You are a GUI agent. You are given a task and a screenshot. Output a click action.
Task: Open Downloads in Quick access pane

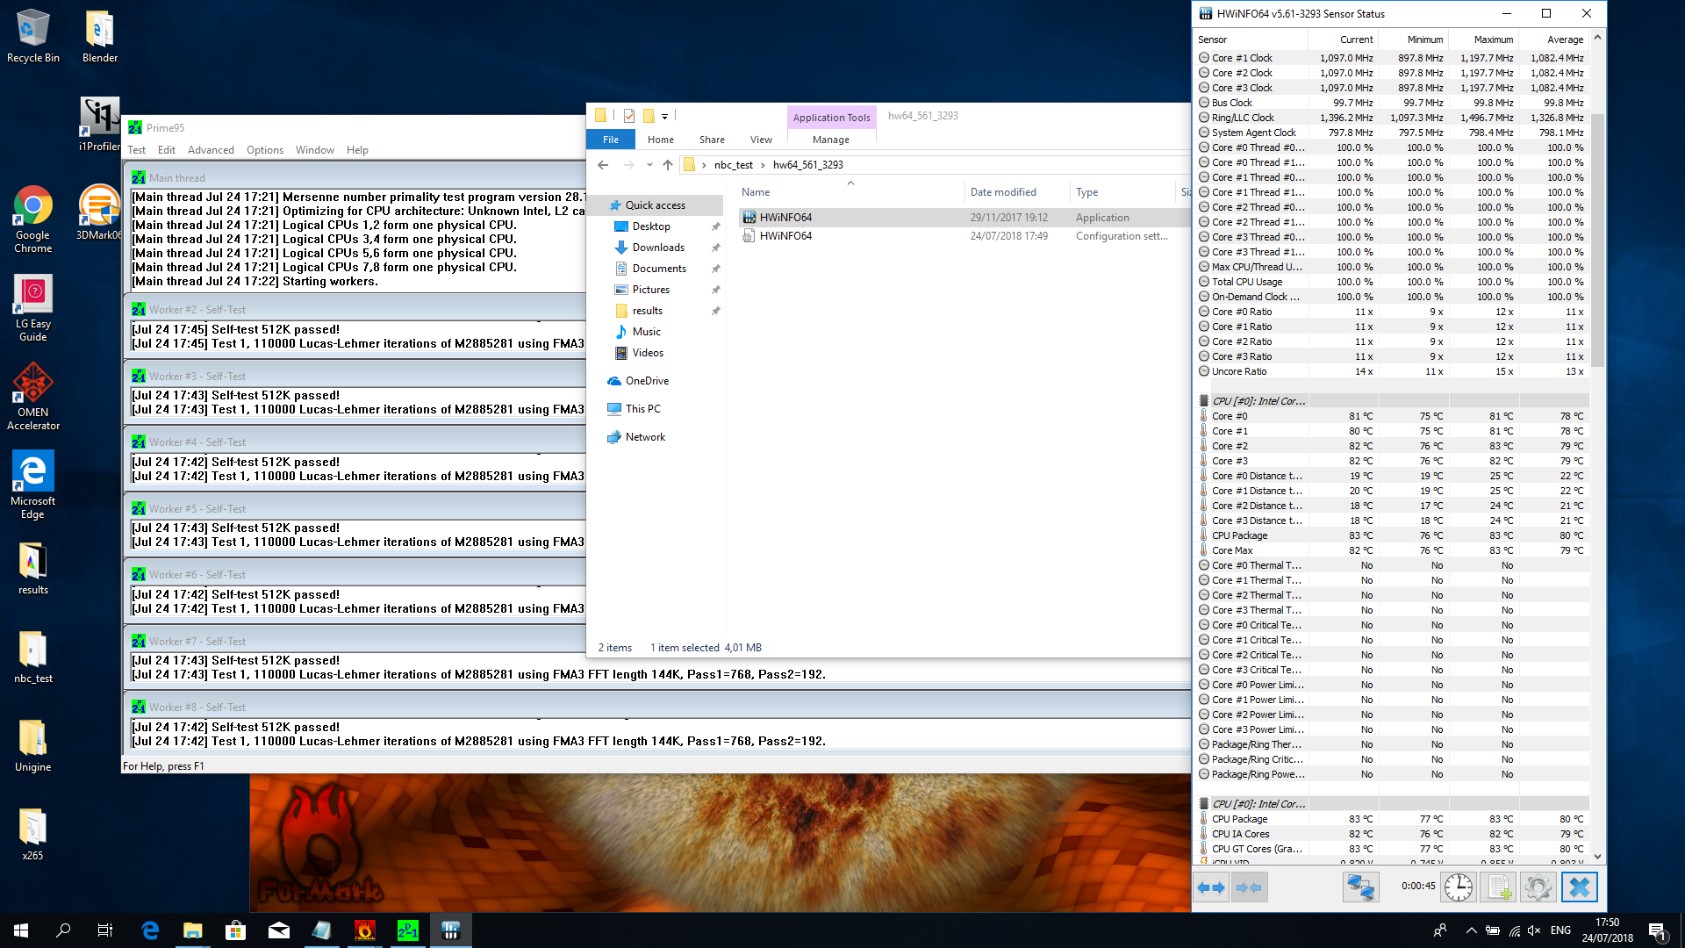pos(658,248)
